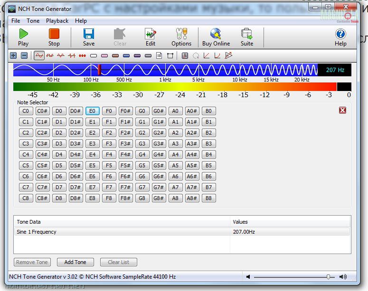This screenshot has height=291, width=368.
Task: Open Help from toolbar question icon
Action: 340,37
